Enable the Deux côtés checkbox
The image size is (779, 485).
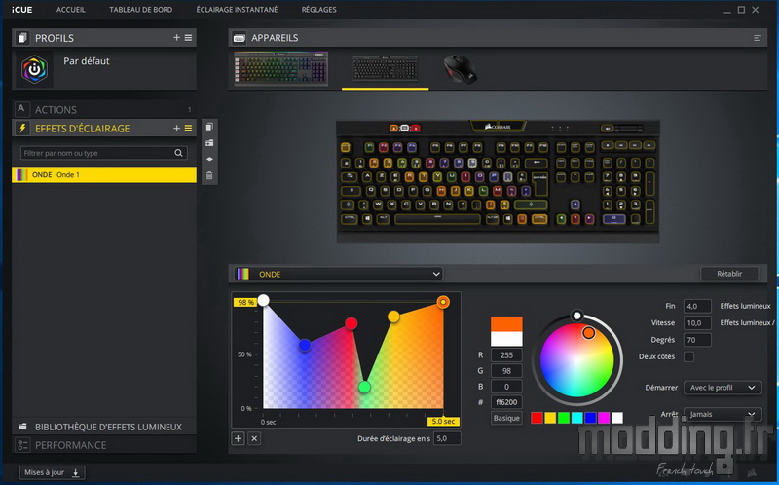688,356
